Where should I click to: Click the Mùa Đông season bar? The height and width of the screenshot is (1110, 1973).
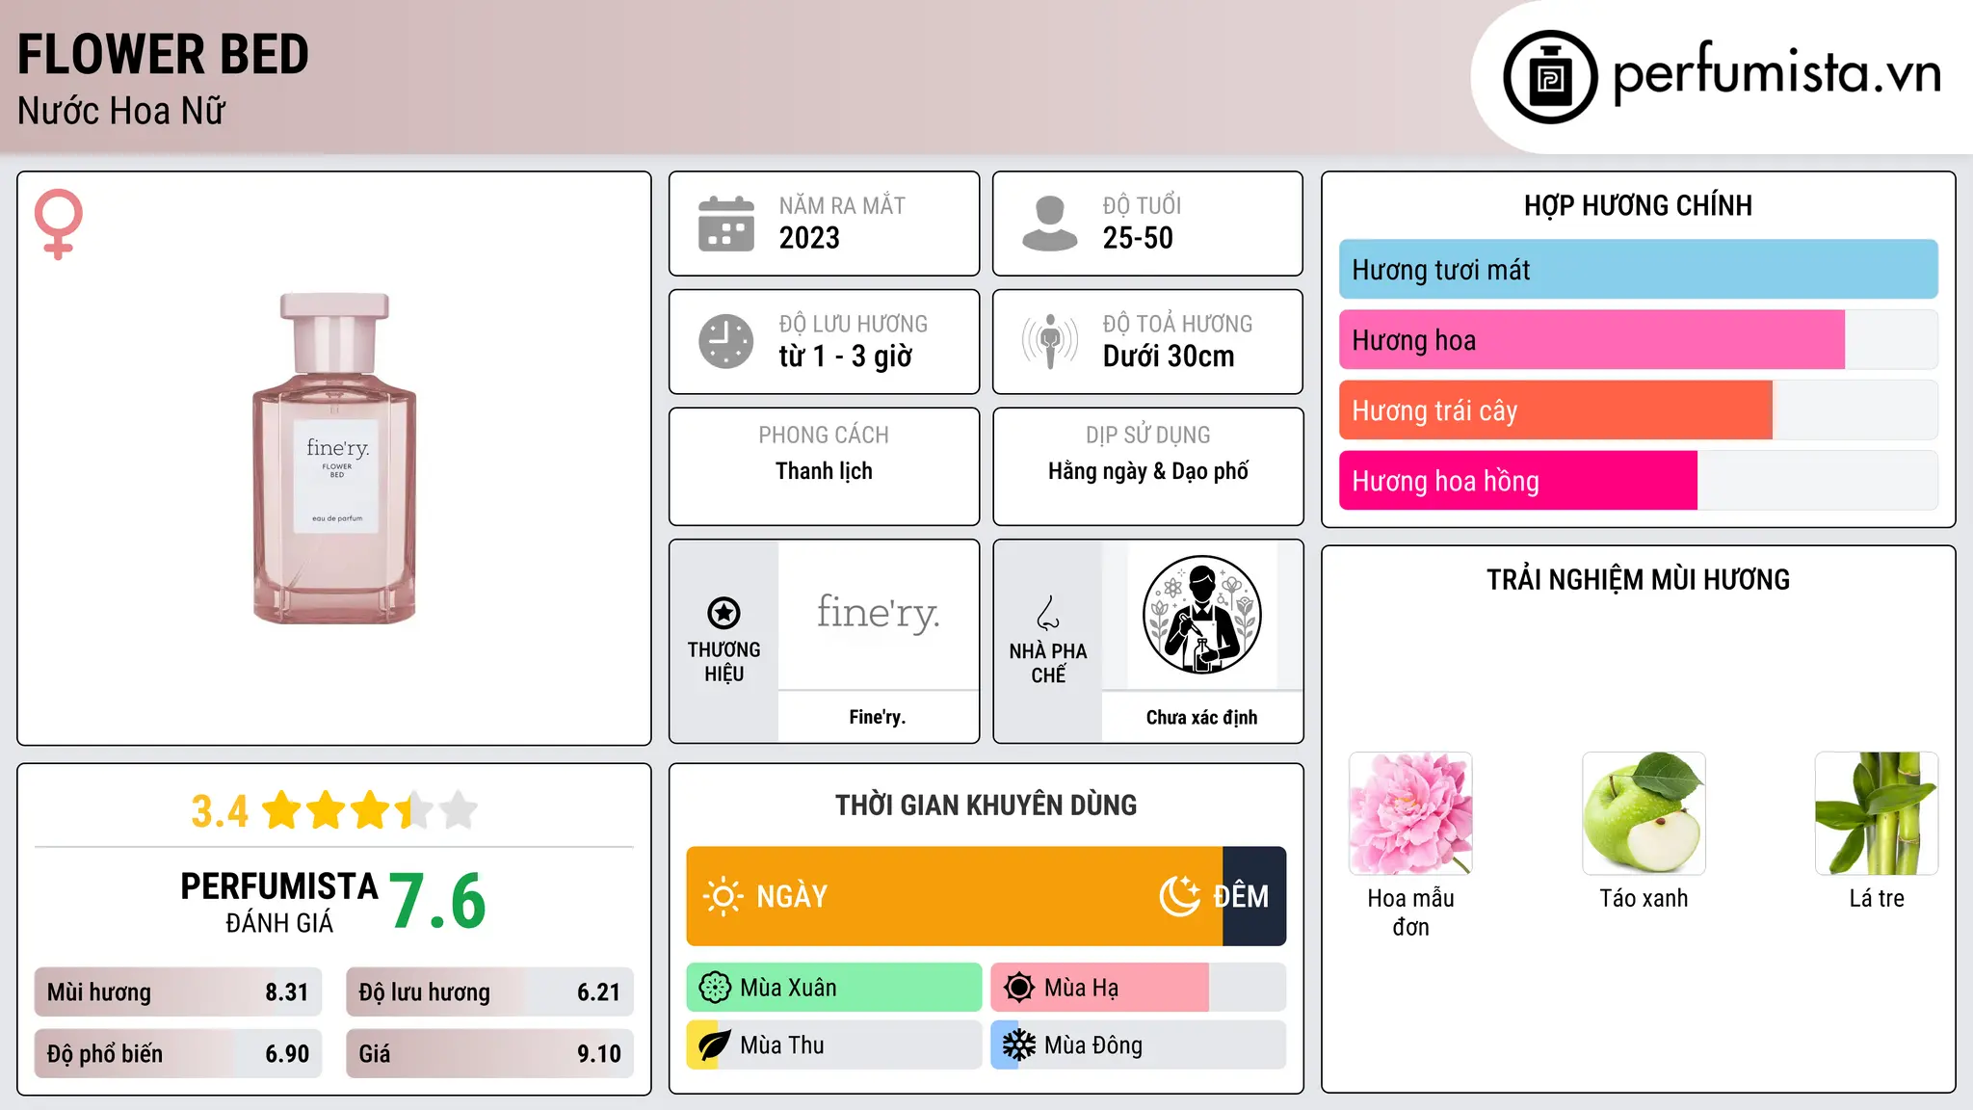pyautogui.click(x=1139, y=1045)
